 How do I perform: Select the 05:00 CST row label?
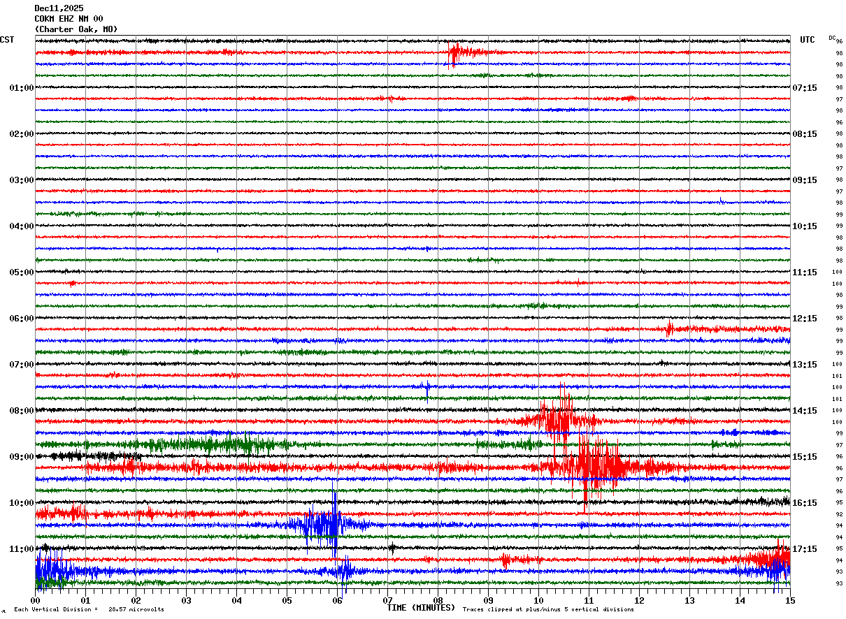[x=22, y=272]
